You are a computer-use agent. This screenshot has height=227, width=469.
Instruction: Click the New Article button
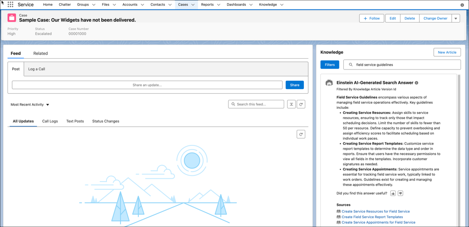447,52
